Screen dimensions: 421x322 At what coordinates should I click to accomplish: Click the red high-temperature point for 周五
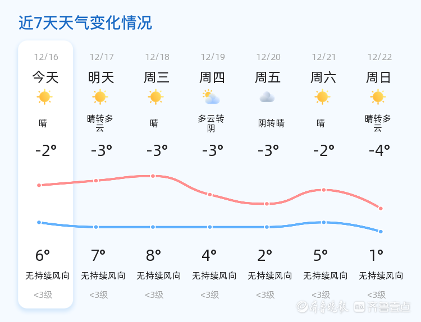tap(267, 204)
